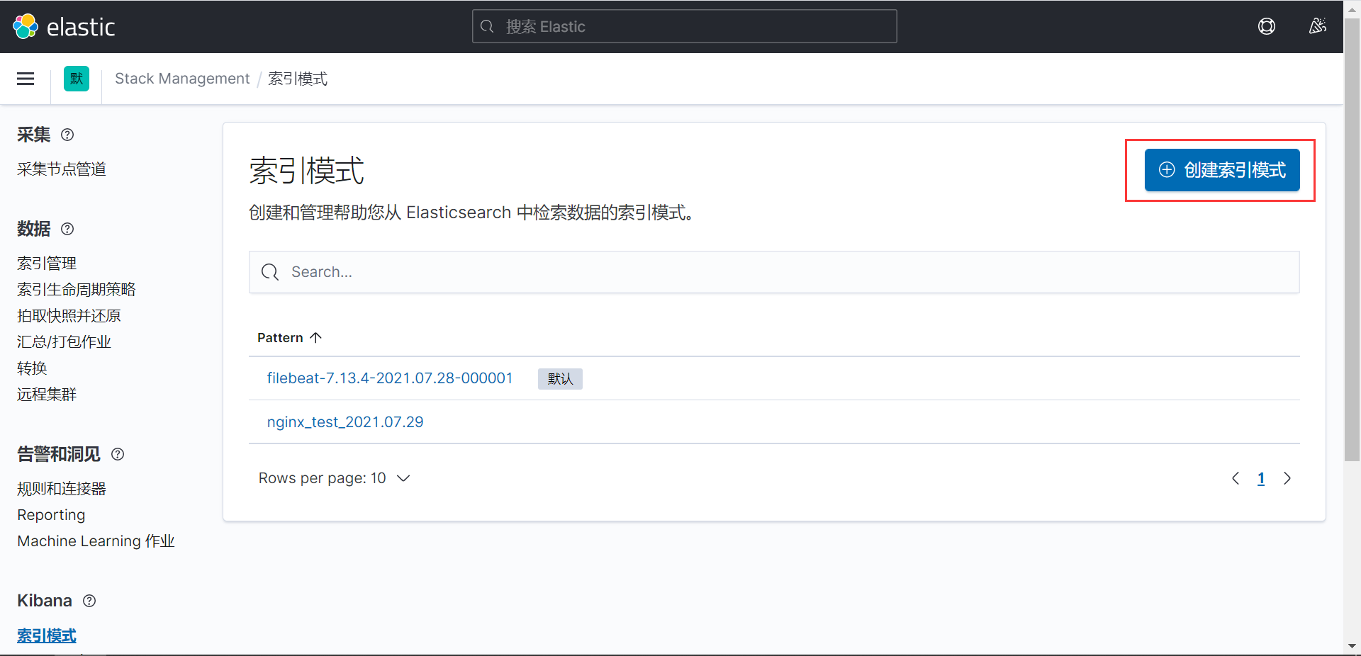Click the page vertical scrollbar
Image resolution: width=1361 pixels, height=656 pixels.
click(1352, 241)
